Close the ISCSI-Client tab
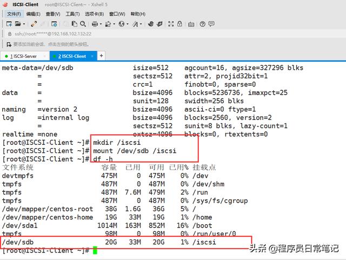The width and height of the screenshot is (346, 260). [92, 56]
